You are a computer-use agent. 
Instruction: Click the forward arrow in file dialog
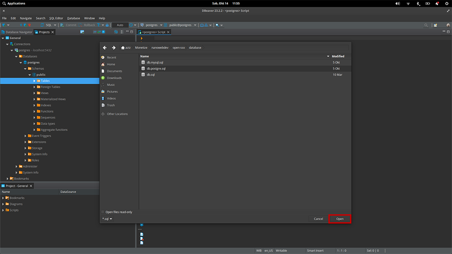pos(113,48)
